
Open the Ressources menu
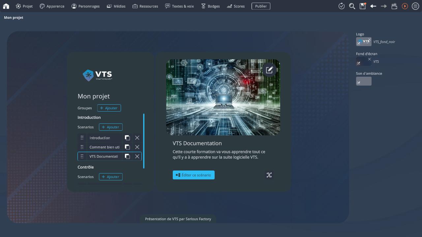[145, 6]
